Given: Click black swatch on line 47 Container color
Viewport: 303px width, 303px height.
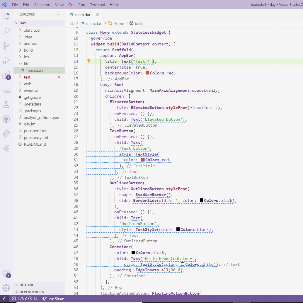Looking at the screenshot, I should point(133,252).
